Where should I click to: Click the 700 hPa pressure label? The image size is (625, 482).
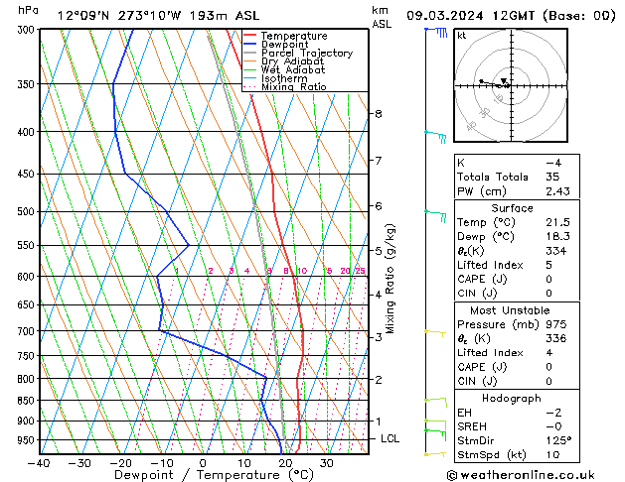point(28,331)
